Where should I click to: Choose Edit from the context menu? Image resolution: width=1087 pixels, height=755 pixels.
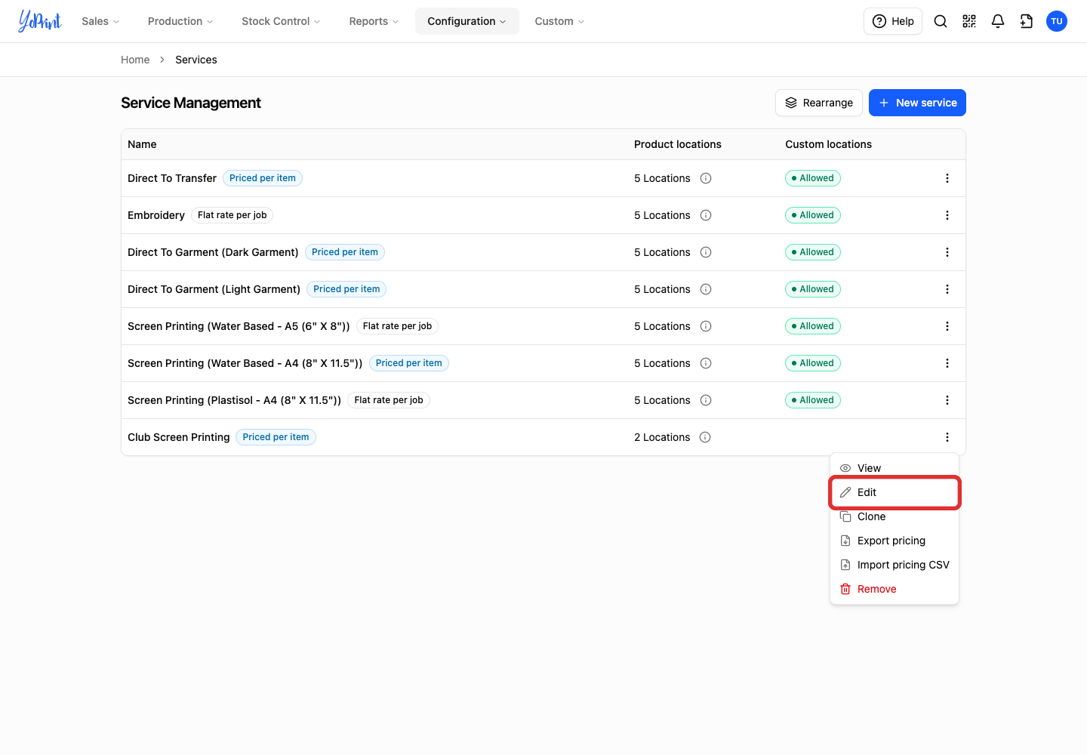tap(895, 492)
